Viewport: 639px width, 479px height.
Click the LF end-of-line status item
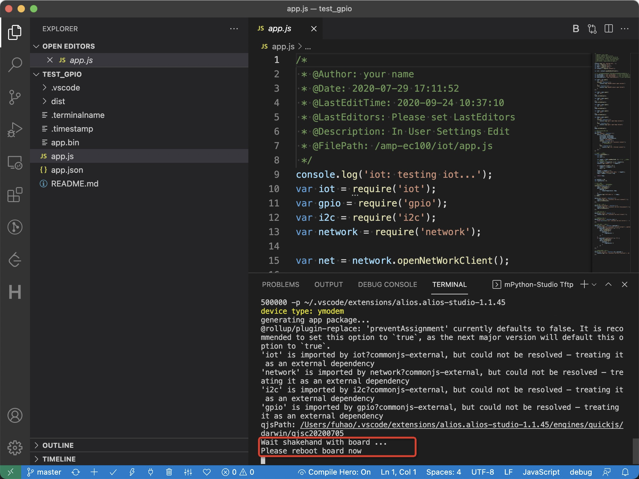508,472
